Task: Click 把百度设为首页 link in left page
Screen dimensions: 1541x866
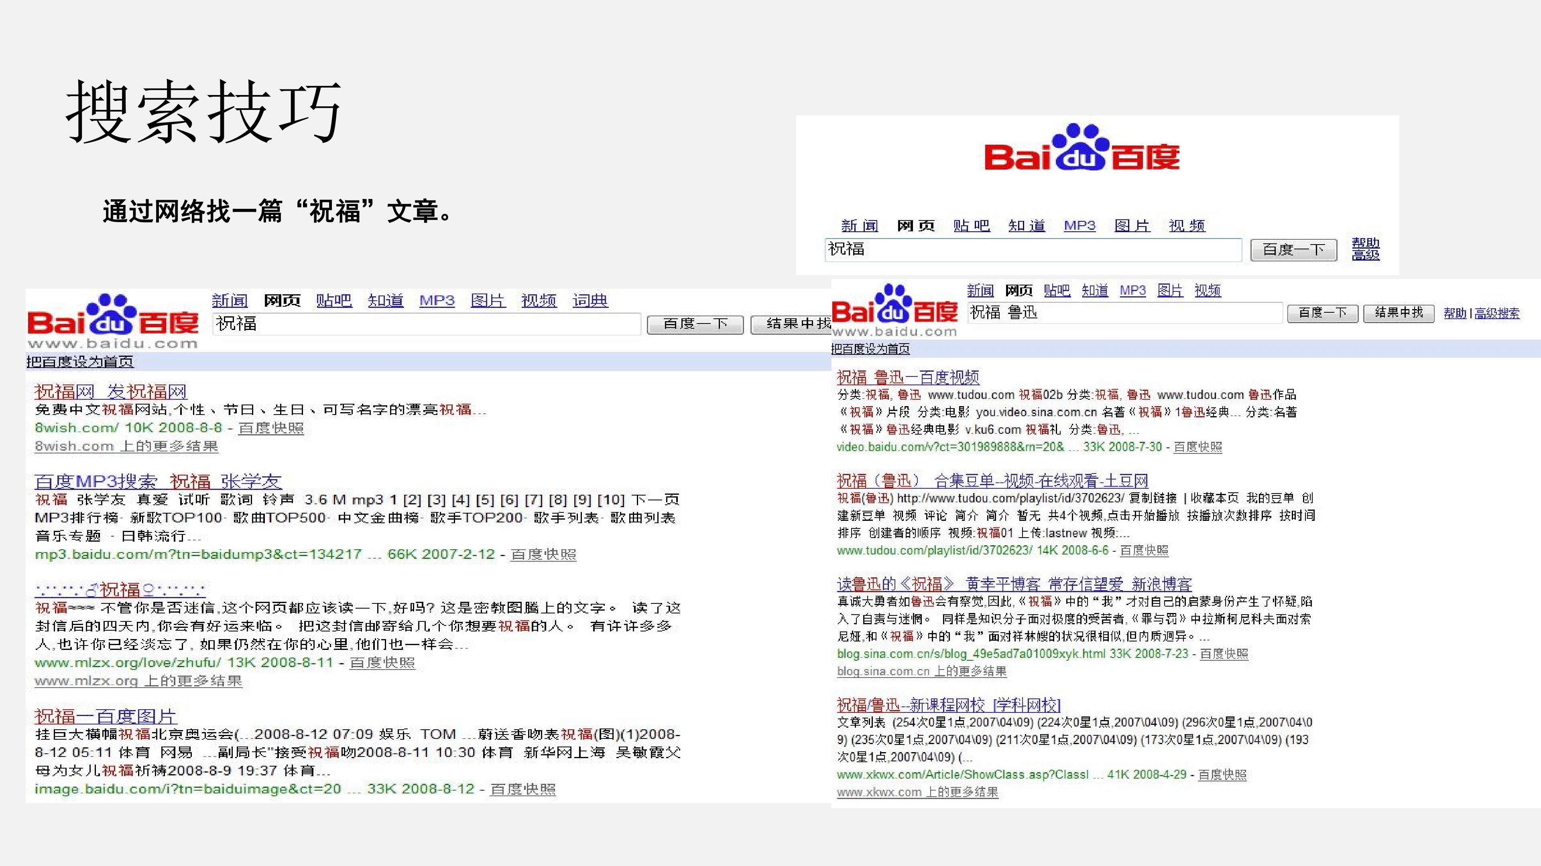Action: pyautogui.click(x=79, y=362)
